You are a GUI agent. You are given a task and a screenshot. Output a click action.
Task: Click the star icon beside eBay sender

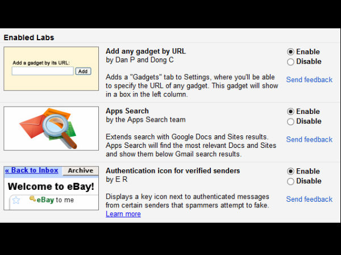coord(16,200)
